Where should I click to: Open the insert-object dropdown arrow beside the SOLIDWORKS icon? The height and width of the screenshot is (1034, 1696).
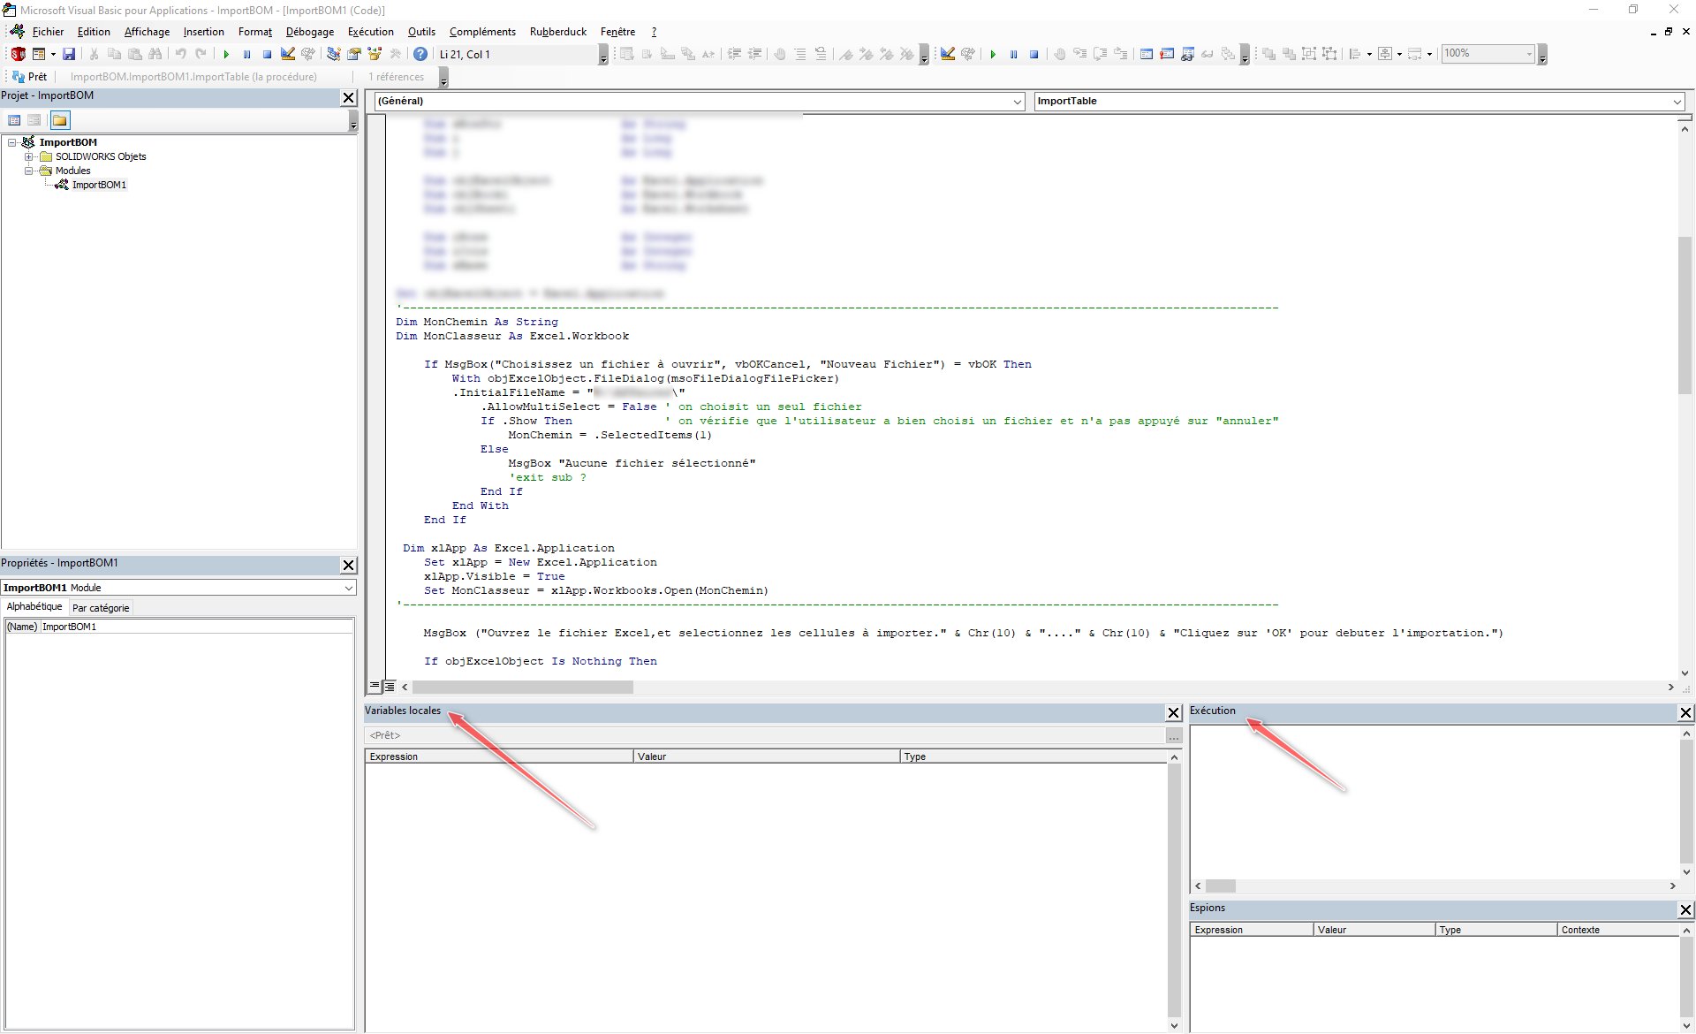(x=53, y=54)
